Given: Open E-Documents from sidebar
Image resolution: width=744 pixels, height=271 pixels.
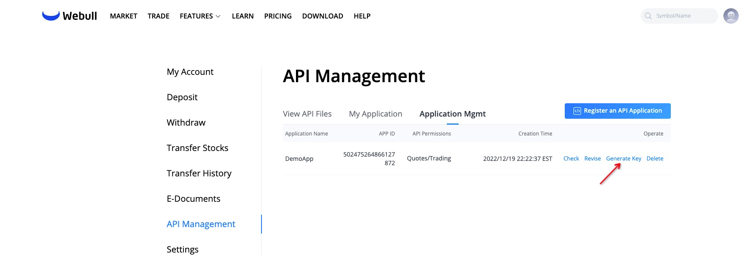Looking at the screenshot, I should coord(193,199).
